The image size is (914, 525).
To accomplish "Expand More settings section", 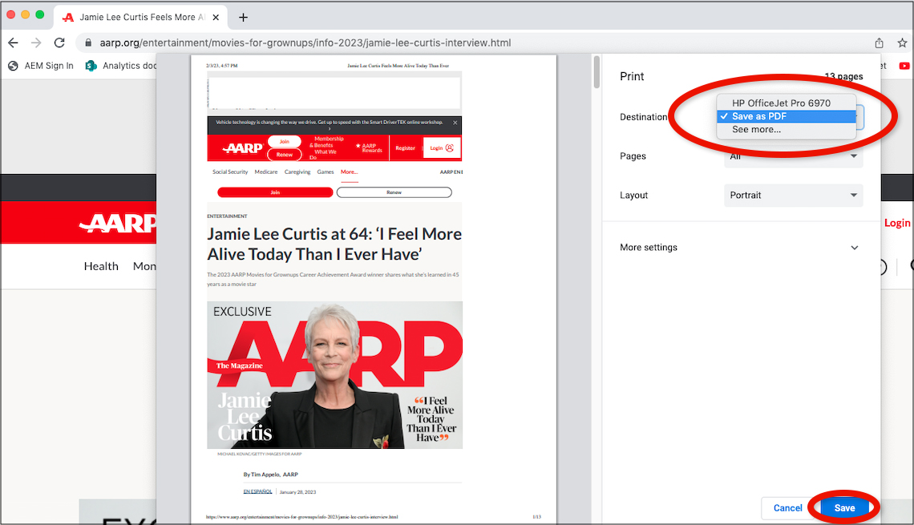I will pos(738,248).
